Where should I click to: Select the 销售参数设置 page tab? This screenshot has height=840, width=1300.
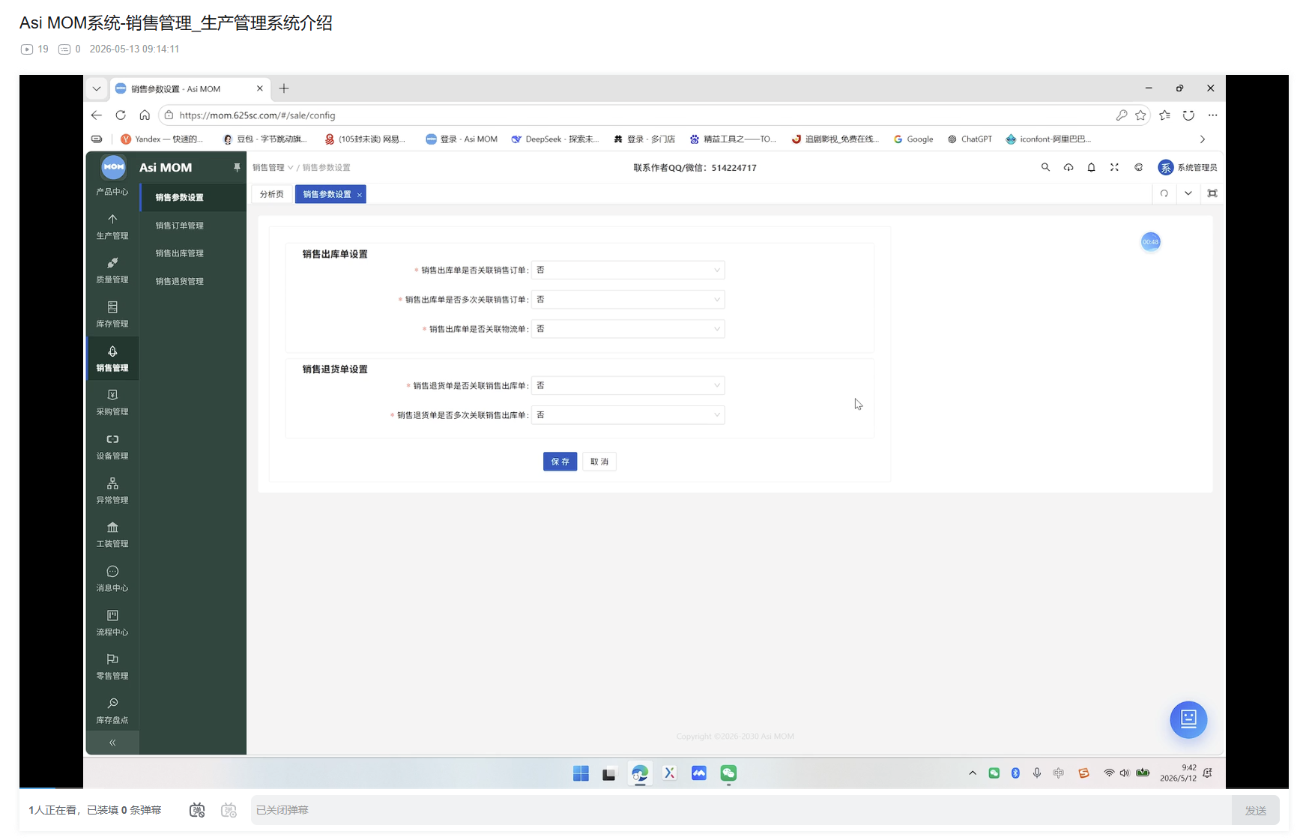coord(327,194)
